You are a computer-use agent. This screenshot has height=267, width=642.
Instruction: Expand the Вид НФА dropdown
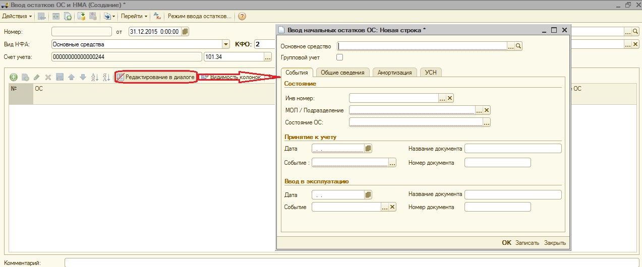tap(226, 44)
